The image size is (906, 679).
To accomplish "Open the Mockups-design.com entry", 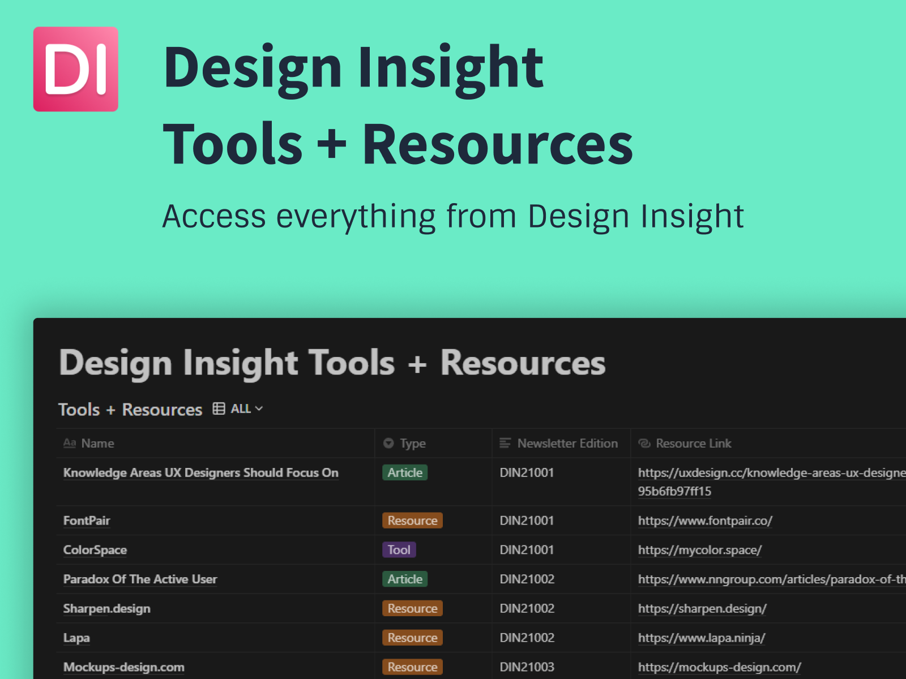I will click(123, 667).
